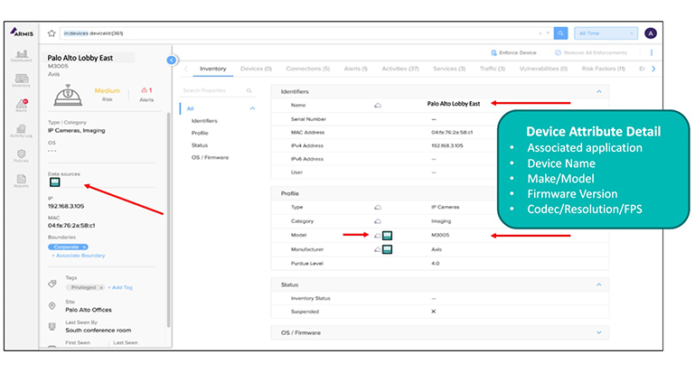Star this search as favorite
This screenshot has width=695, height=373.
click(52, 33)
